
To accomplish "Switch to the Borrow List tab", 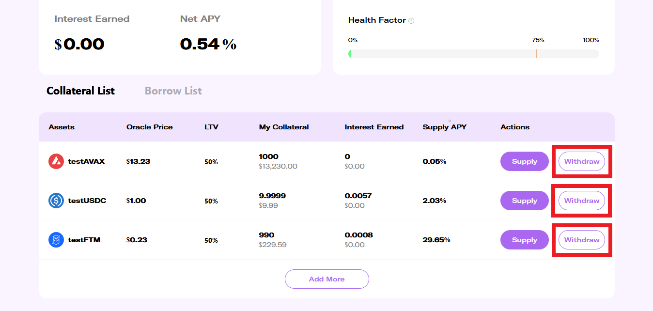I will pyautogui.click(x=173, y=91).
